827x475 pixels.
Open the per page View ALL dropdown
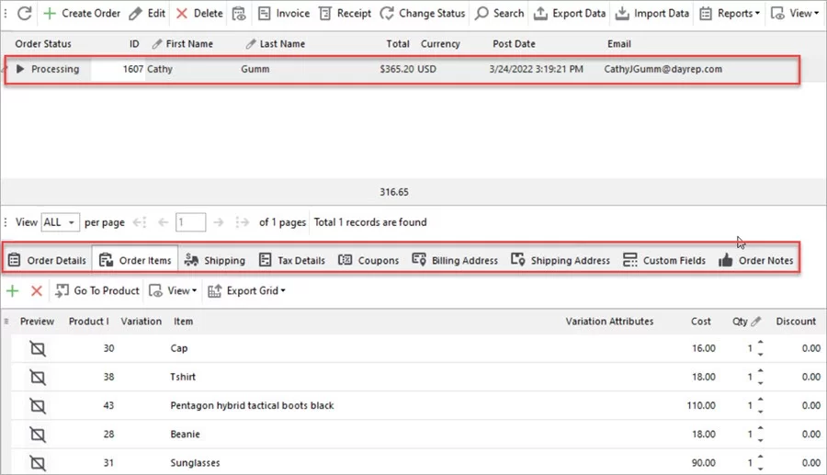point(61,222)
